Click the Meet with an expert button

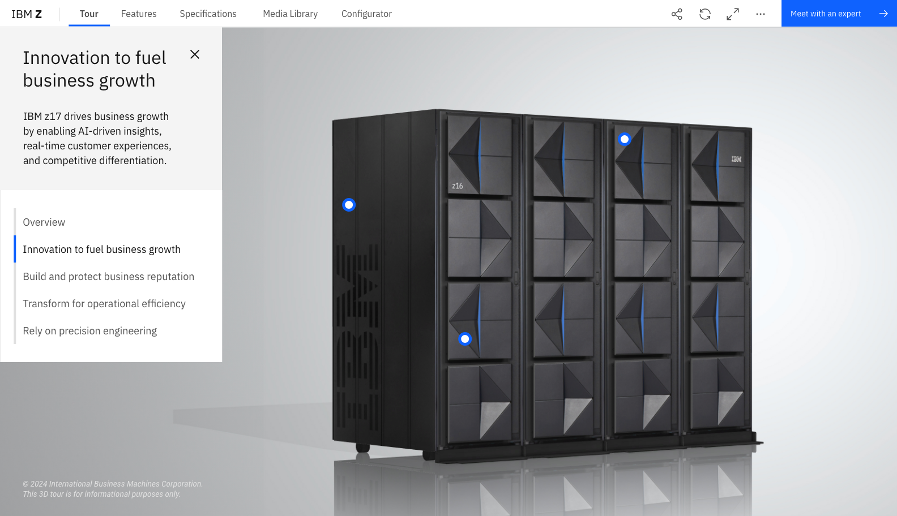coord(839,14)
